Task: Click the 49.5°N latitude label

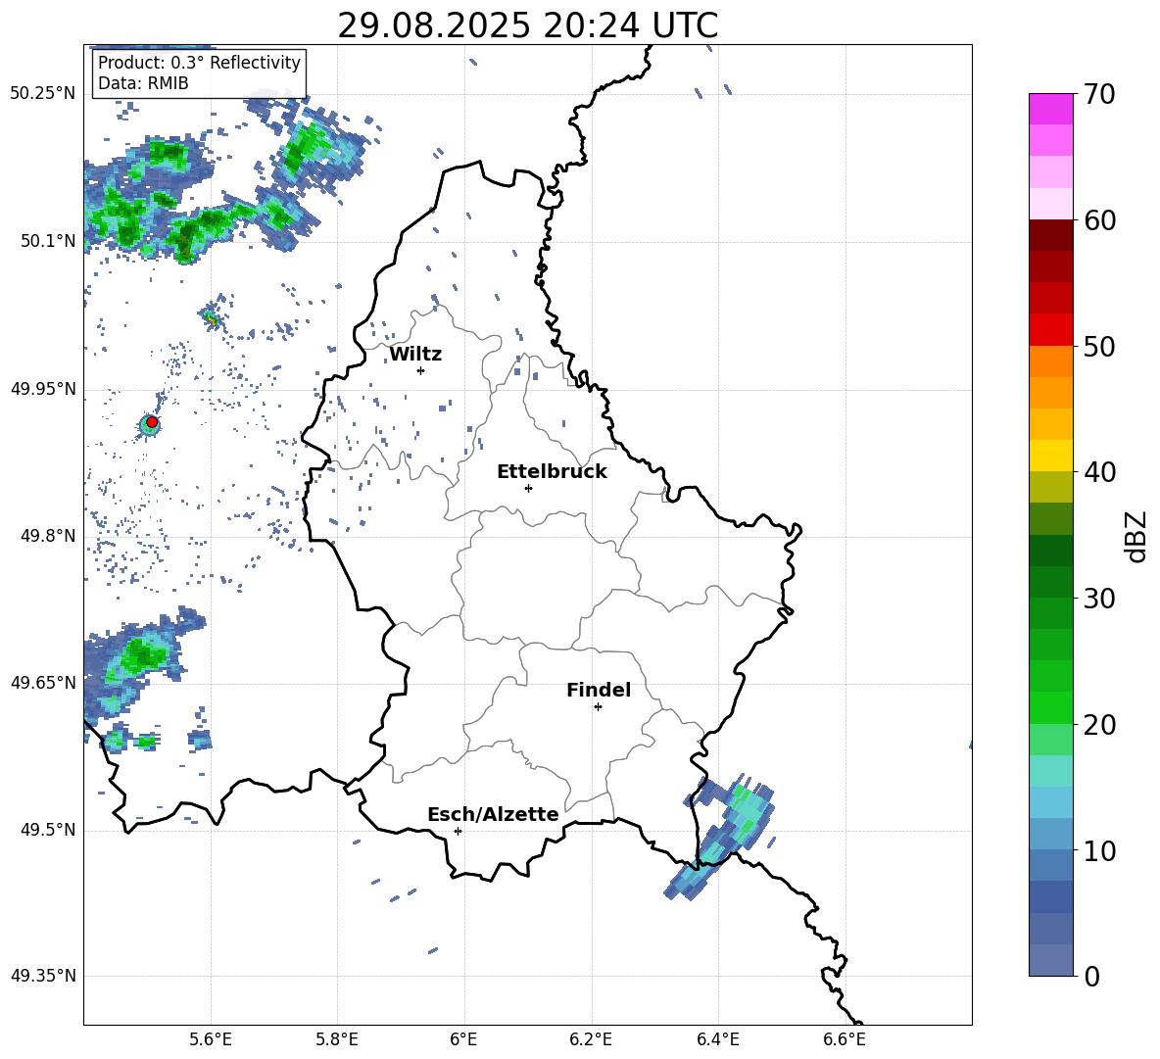Action: tap(48, 830)
